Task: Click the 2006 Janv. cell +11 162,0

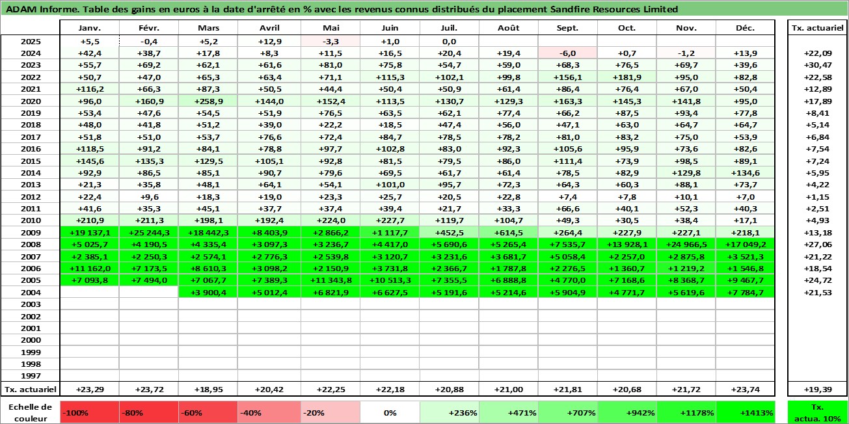Action: point(89,269)
